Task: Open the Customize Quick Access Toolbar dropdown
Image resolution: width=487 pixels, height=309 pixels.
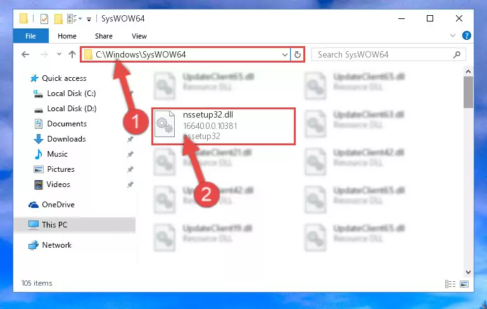Action: coord(89,19)
